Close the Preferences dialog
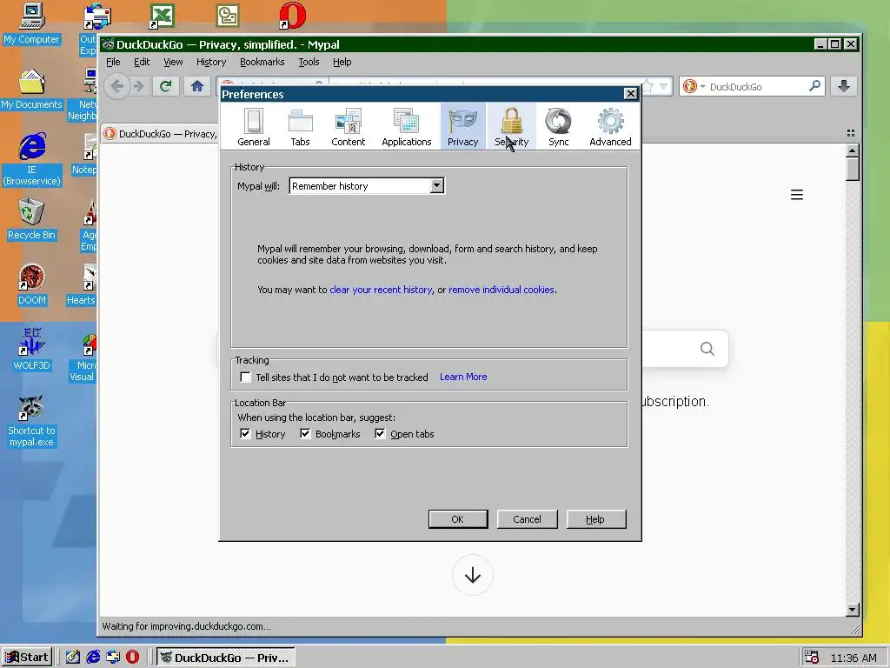890x668 pixels. pos(630,94)
